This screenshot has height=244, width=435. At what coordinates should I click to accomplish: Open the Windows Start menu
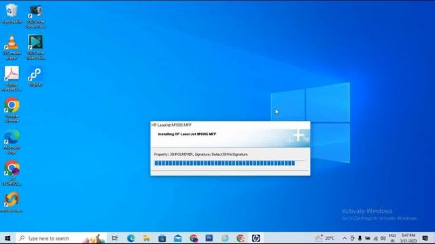[x=7, y=238]
